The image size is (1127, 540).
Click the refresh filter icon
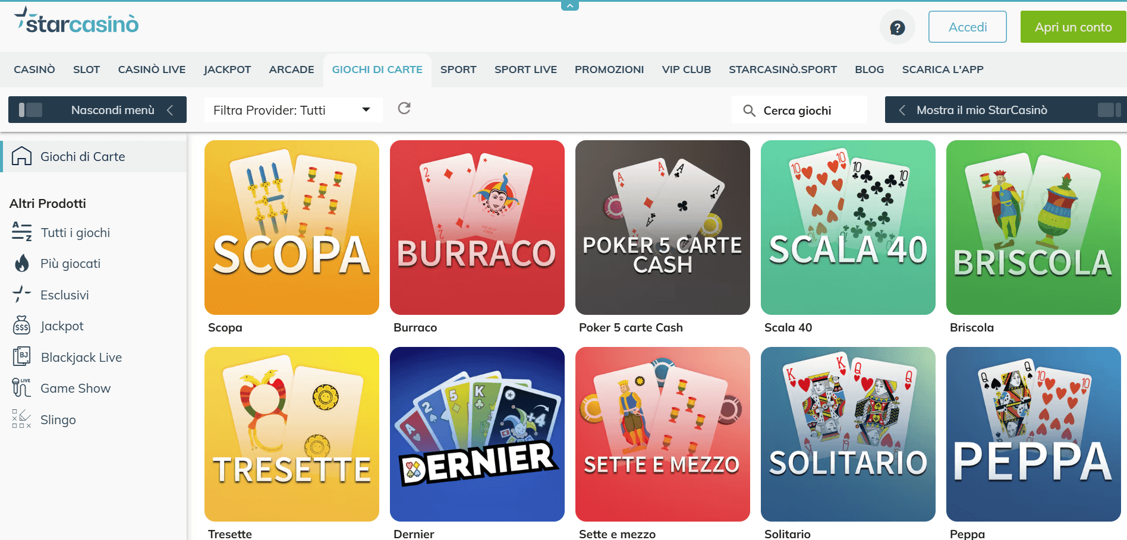point(404,108)
